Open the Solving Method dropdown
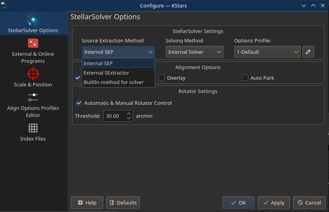Viewport: 329px width, 212px height. pos(194,52)
